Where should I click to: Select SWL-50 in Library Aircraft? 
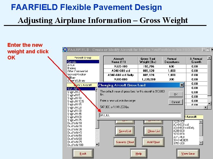pos(81,89)
